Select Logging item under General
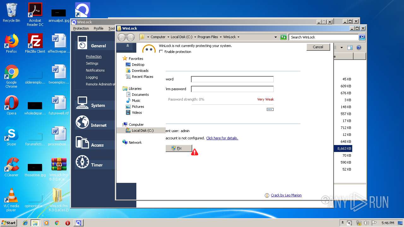 point(92,77)
